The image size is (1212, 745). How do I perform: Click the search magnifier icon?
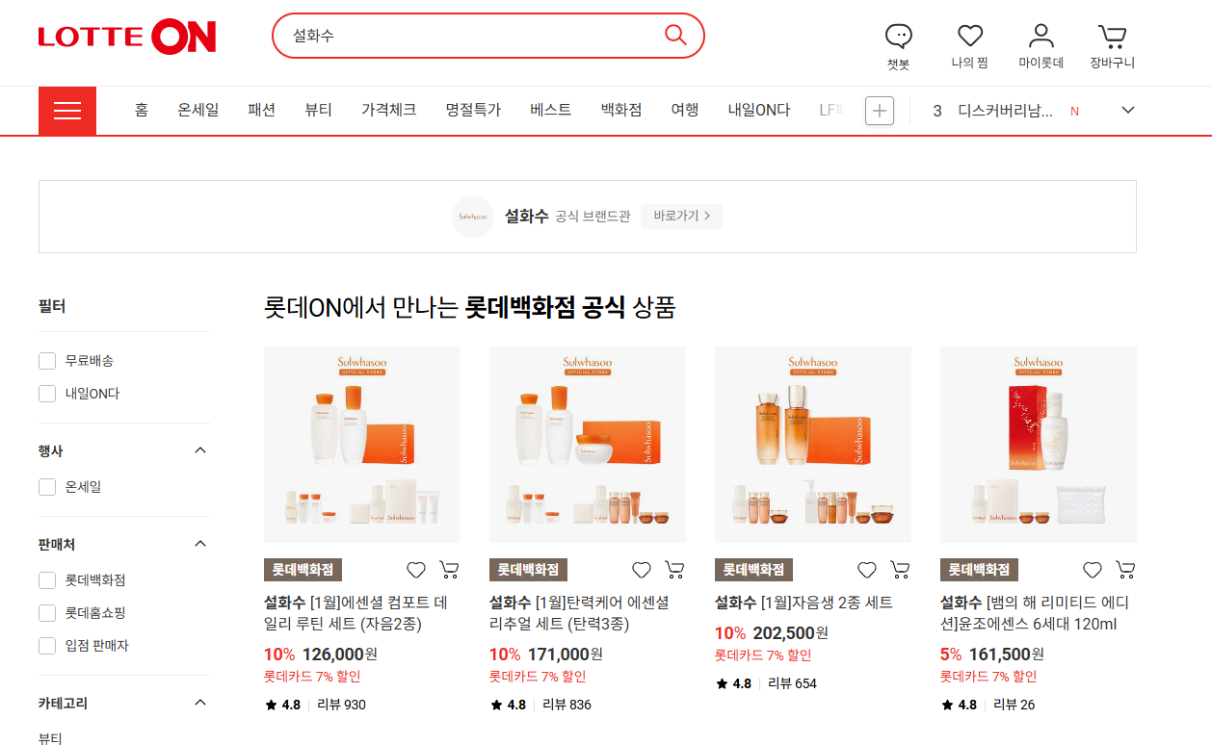(675, 36)
